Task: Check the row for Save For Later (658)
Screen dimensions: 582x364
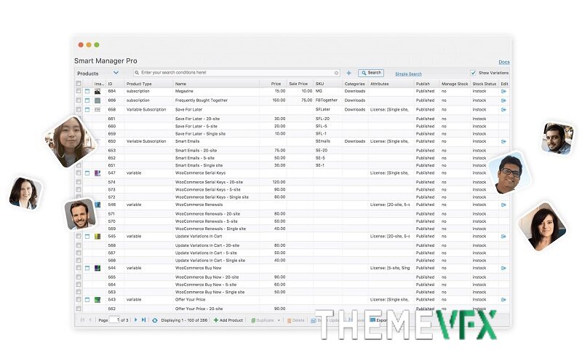Action: [x=79, y=110]
